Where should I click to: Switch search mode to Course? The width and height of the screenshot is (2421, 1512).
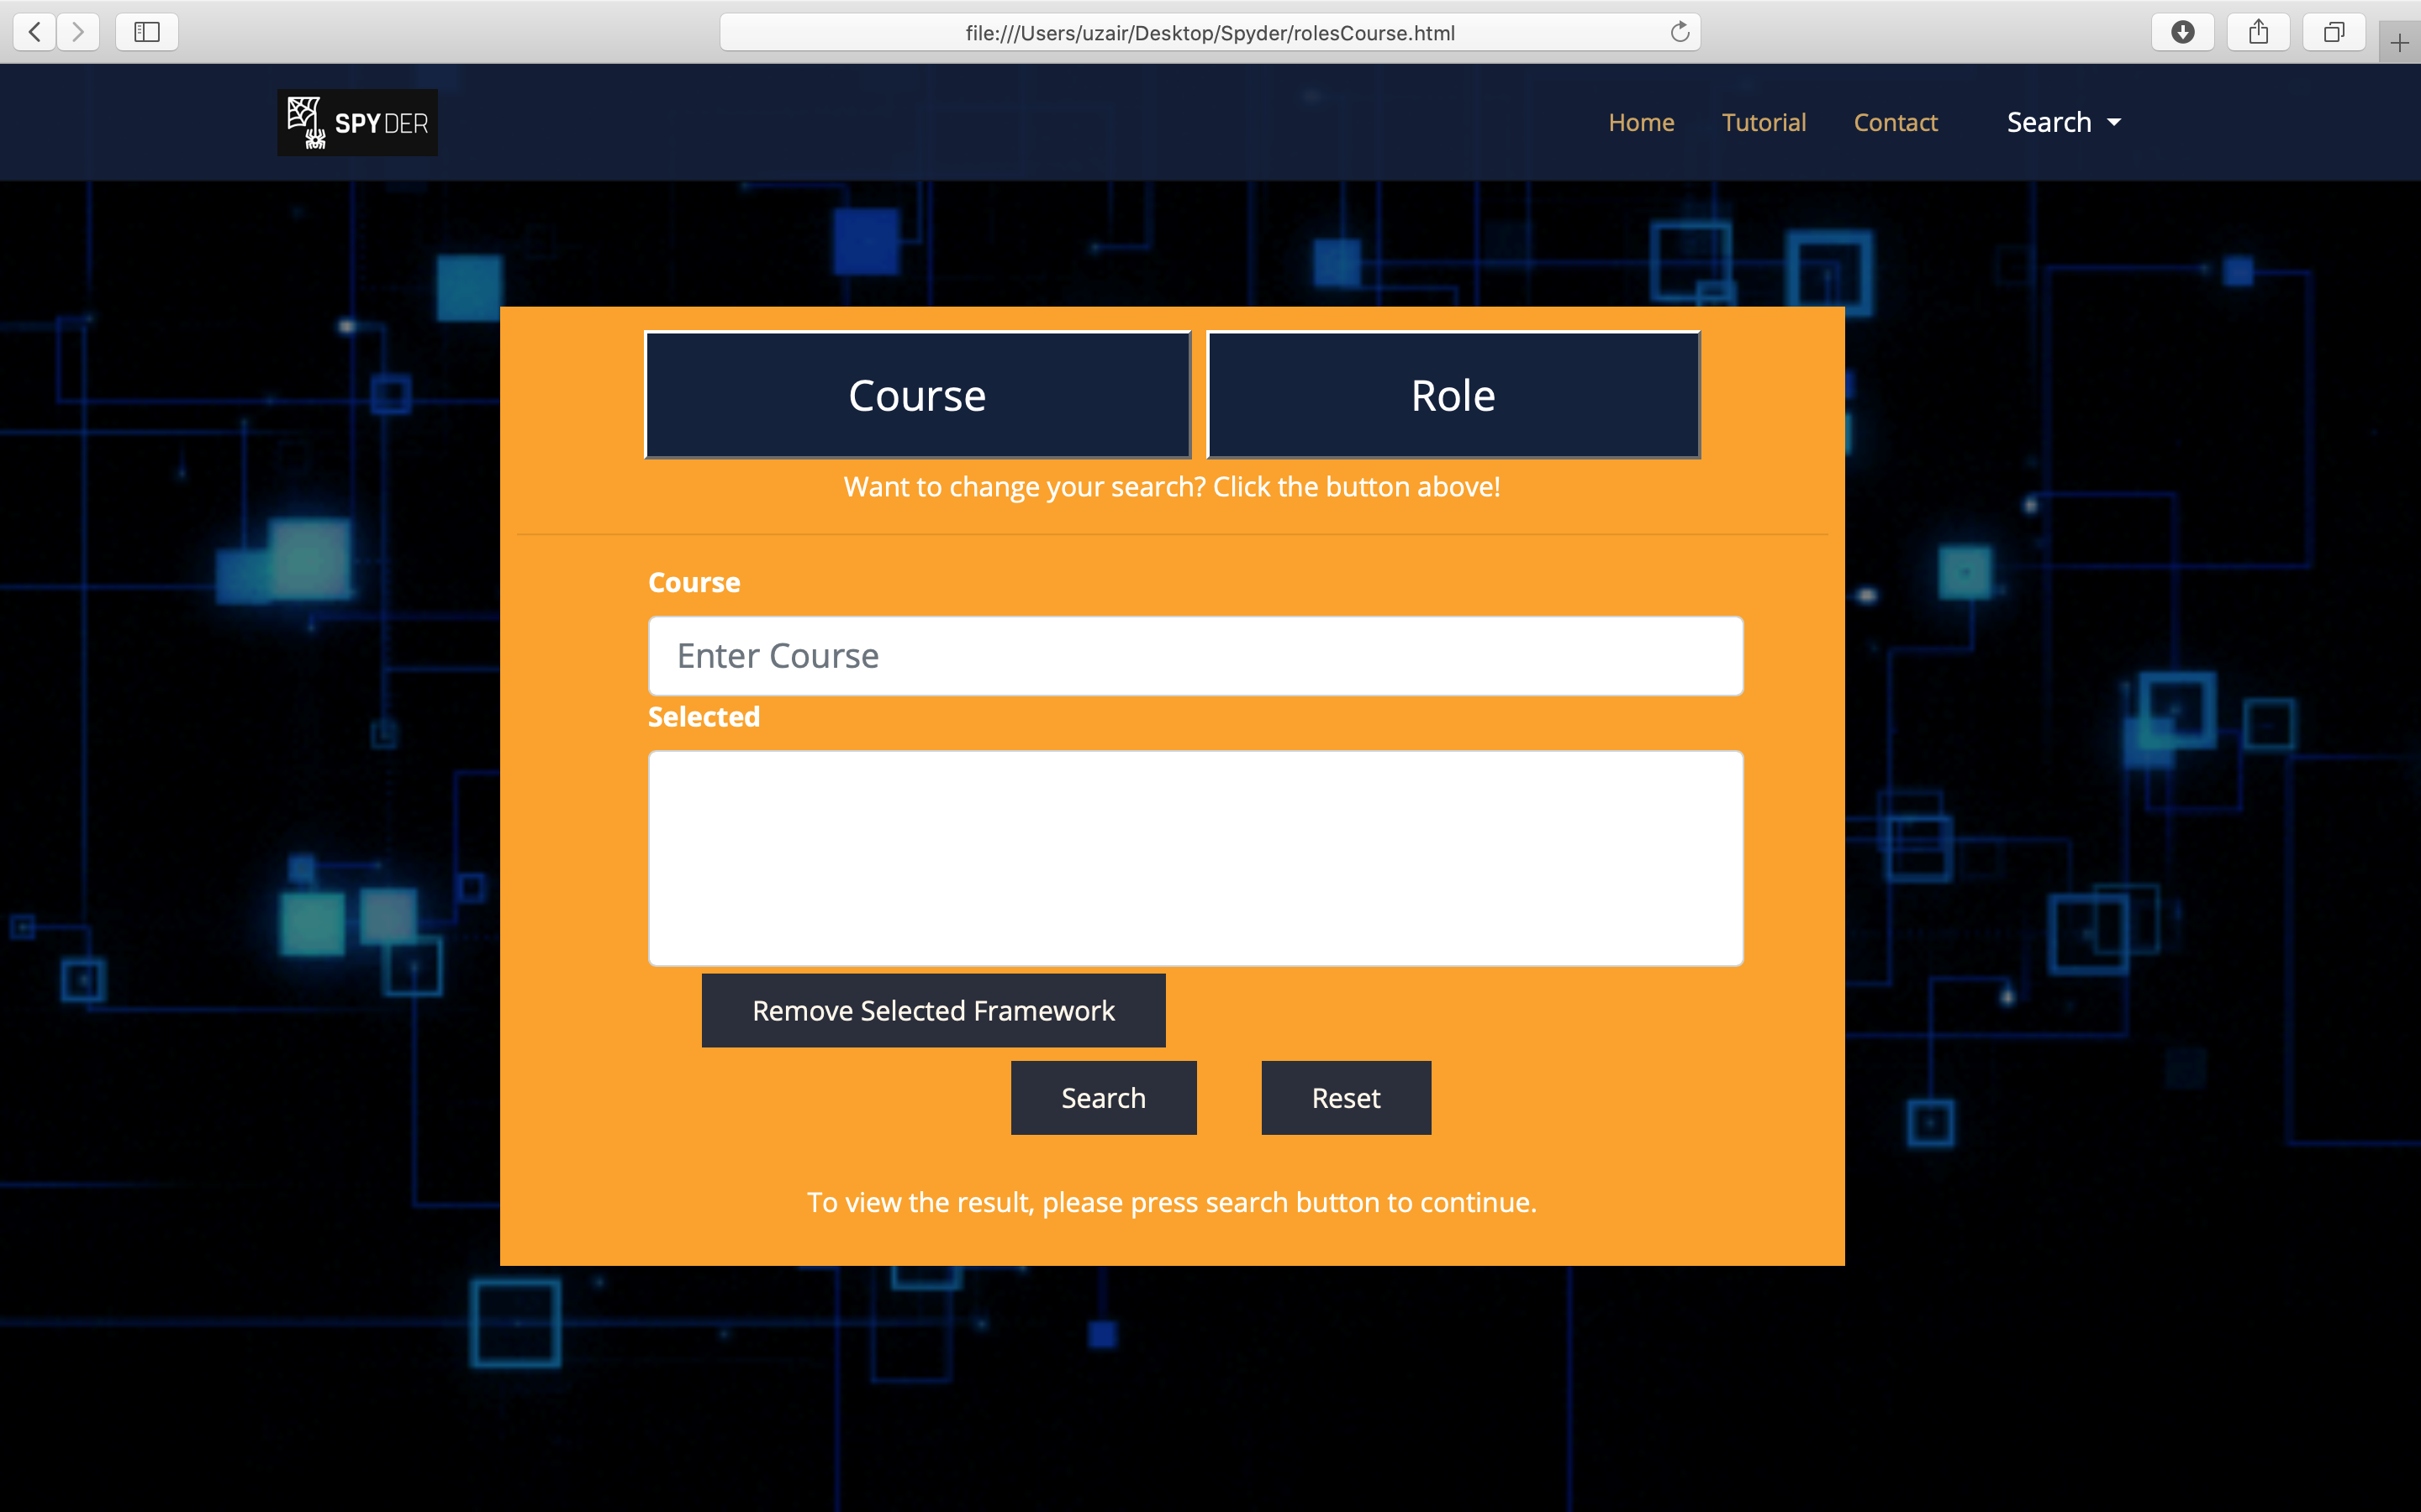pos(916,394)
